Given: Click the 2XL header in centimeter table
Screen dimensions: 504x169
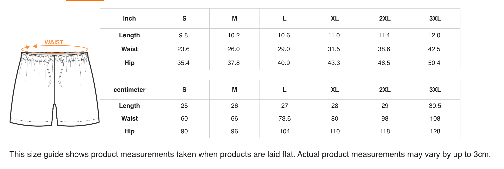Looking at the screenshot, I should (385, 90).
